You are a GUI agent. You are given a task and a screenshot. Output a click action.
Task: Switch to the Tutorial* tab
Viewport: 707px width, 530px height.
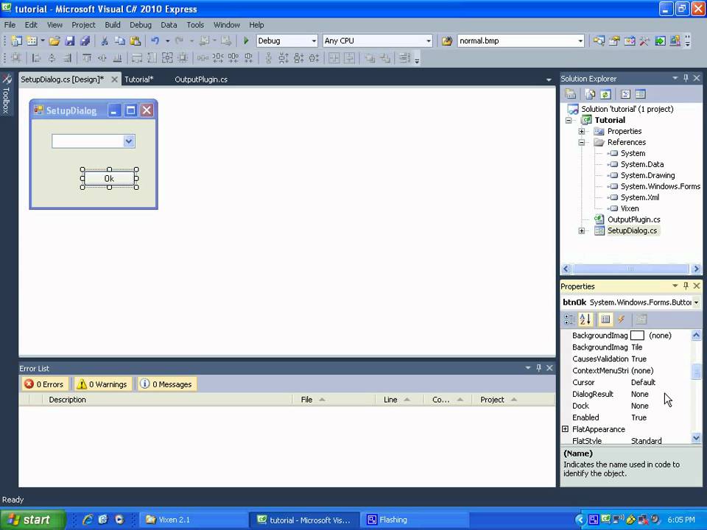pos(139,79)
